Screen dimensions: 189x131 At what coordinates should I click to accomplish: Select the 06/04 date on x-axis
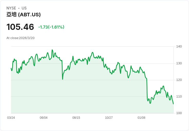44,118
